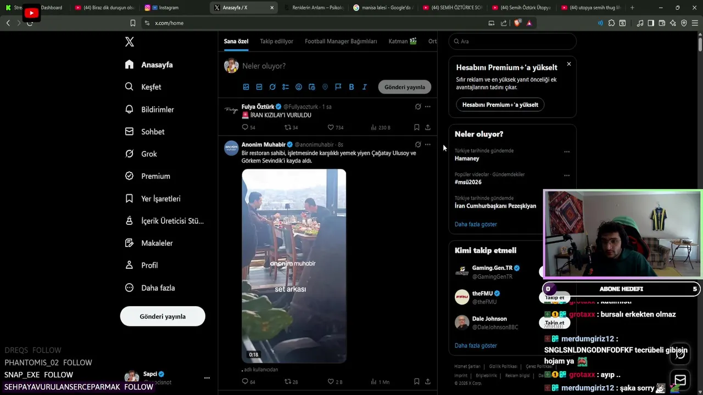Open Brave Shields lion icon
Image resolution: width=703 pixels, height=395 pixels.
518,23
